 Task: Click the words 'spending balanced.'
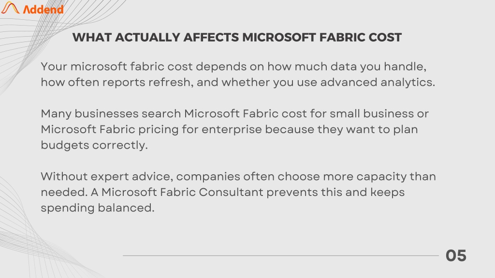point(98,208)
